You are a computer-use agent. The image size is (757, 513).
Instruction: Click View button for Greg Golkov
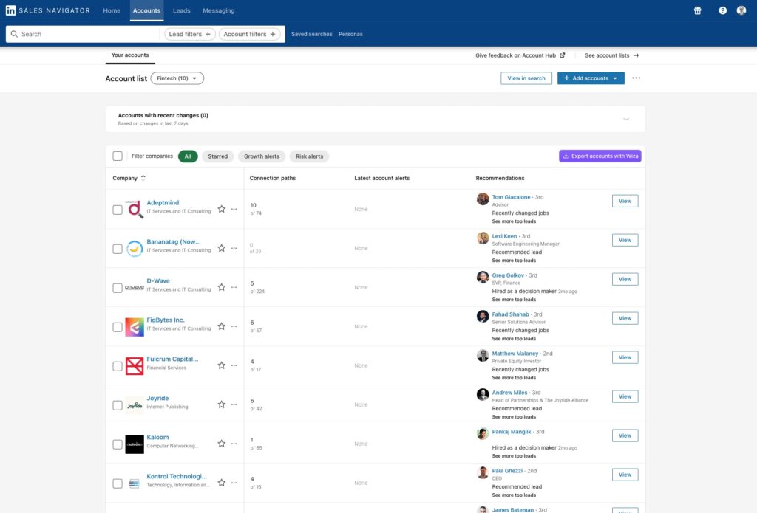[x=625, y=279]
